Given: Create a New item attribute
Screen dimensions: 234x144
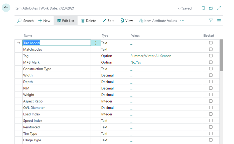Looking at the screenshot, I should [44, 21].
